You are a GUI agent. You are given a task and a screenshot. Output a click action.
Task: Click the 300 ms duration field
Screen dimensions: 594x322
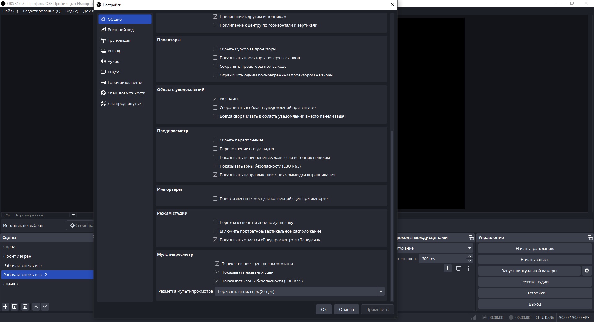[442, 259]
